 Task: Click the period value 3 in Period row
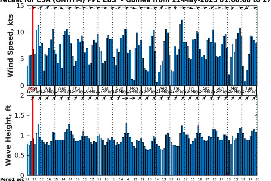point(114,179)
